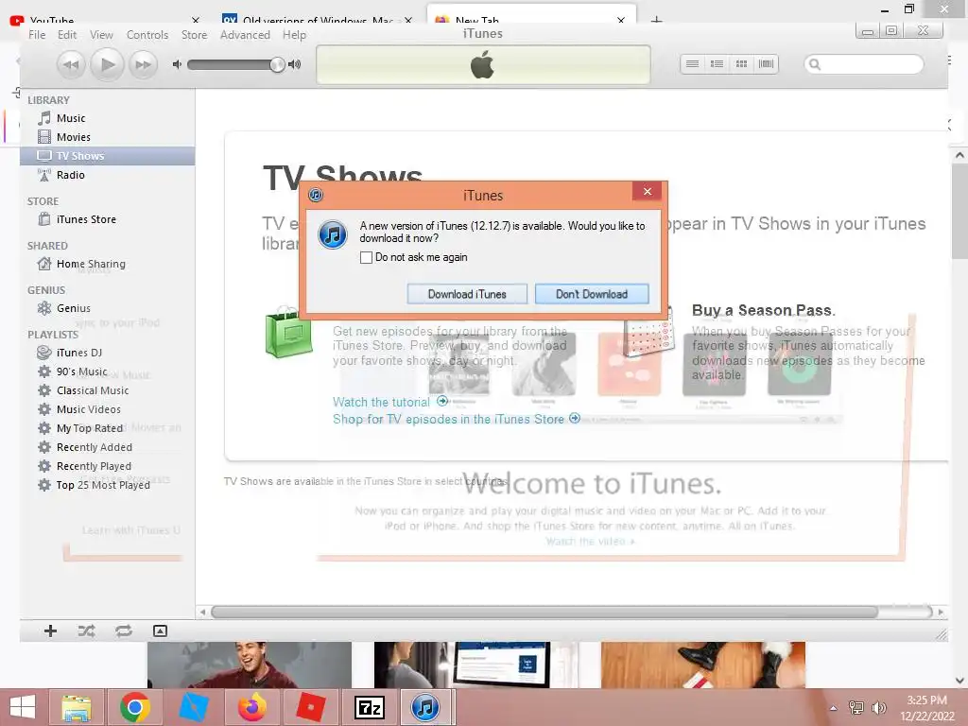
Task: Open 7-Zip from the taskbar
Action: tap(370, 707)
